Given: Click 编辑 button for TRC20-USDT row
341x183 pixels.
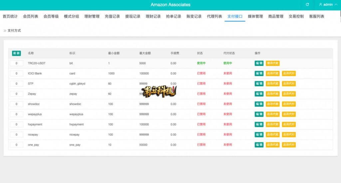Looking at the screenshot, I should (259, 63).
